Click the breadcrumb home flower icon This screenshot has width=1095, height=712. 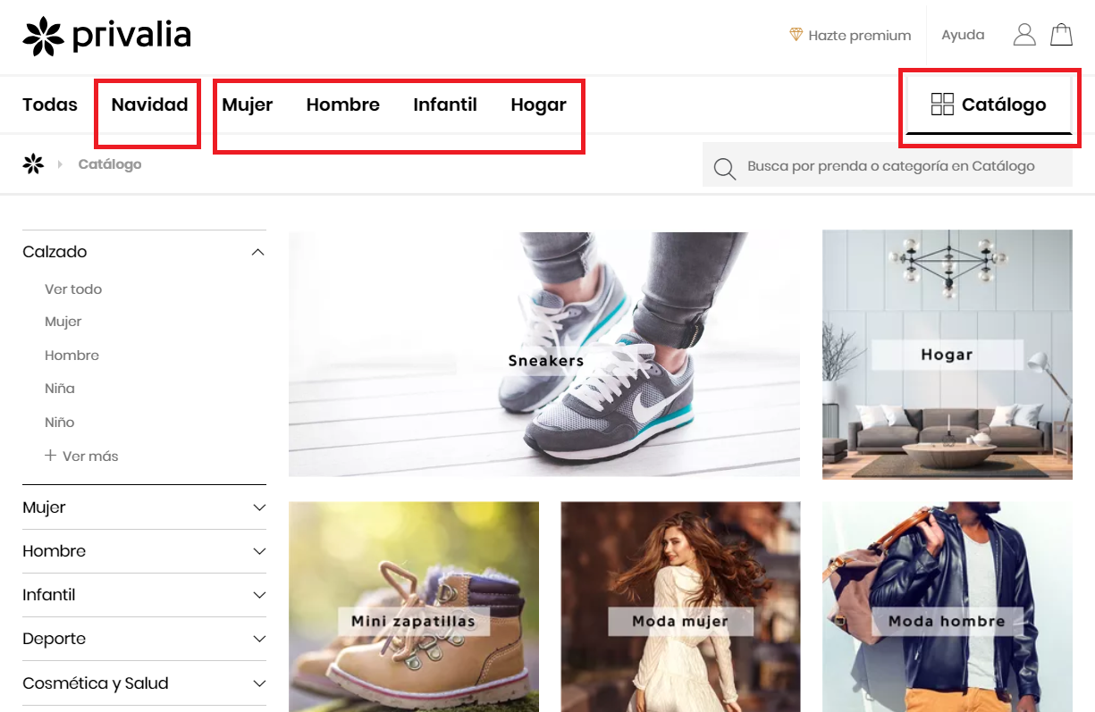(x=33, y=163)
